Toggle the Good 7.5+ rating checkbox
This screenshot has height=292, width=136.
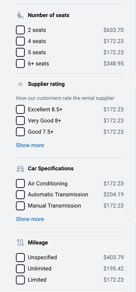point(20,132)
